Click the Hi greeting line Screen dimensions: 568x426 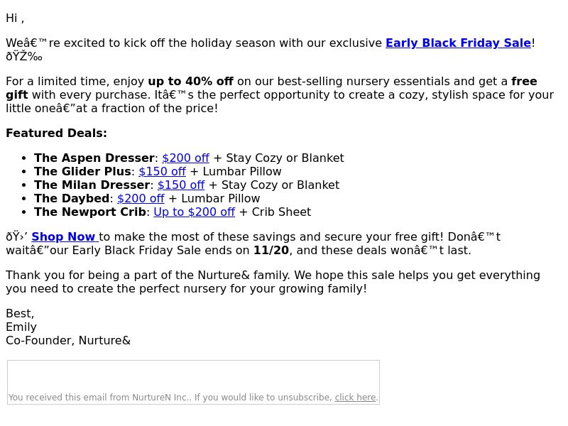[x=15, y=18]
